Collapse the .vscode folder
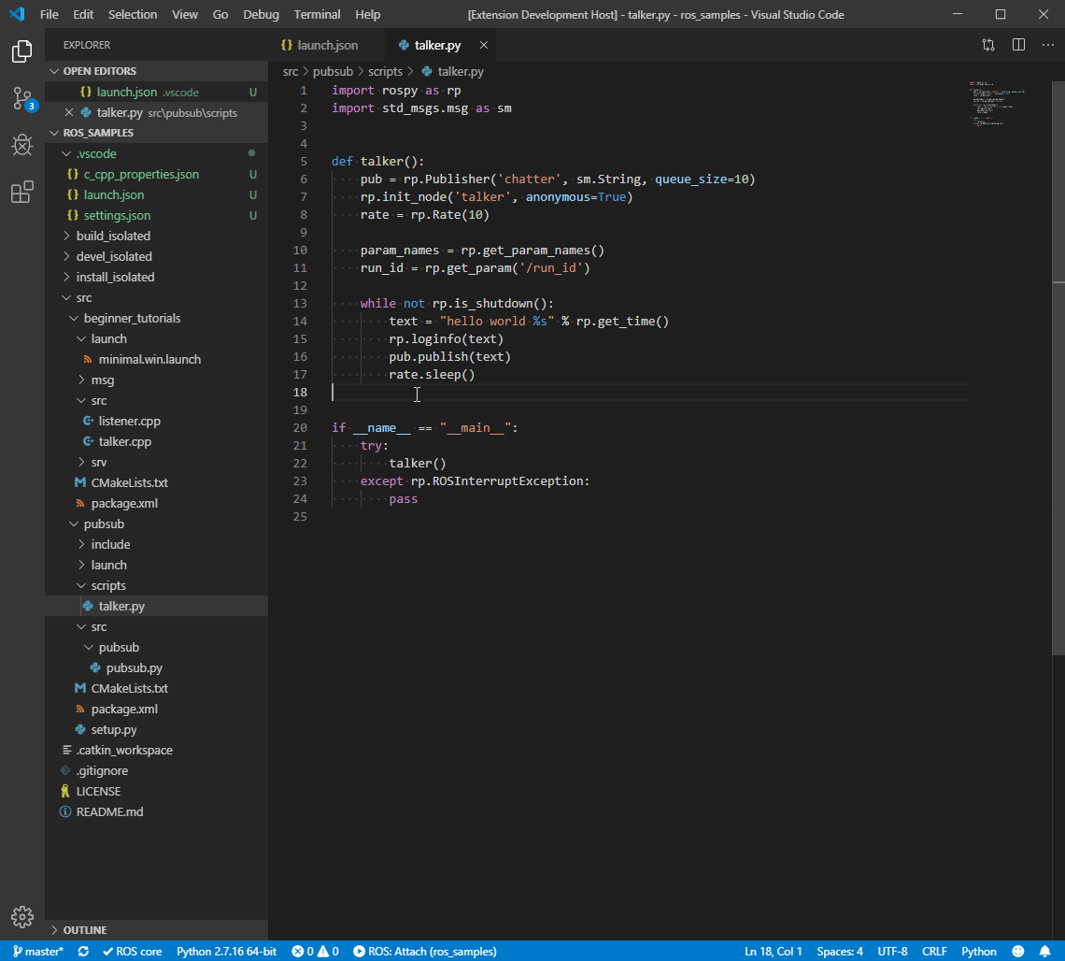 click(x=156, y=153)
